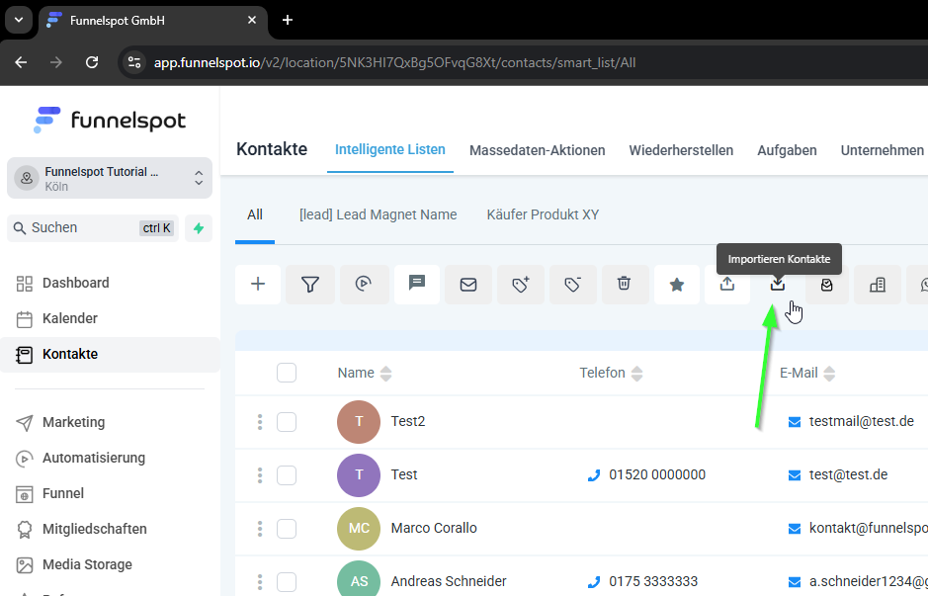Screen dimensions: 928x596
Task: Click the phone icon next to 01520 0000000
Action: click(x=594, y=475)
